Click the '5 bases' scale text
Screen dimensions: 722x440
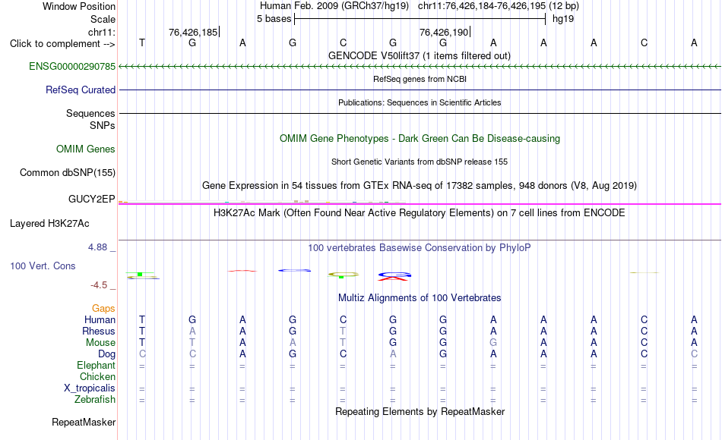pos(274,19)
